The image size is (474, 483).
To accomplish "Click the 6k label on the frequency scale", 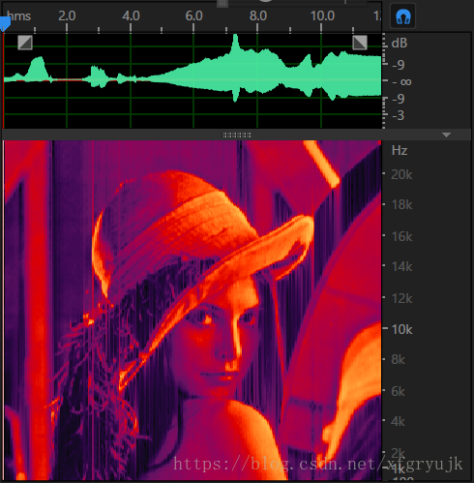I will (x=398, y=391).
